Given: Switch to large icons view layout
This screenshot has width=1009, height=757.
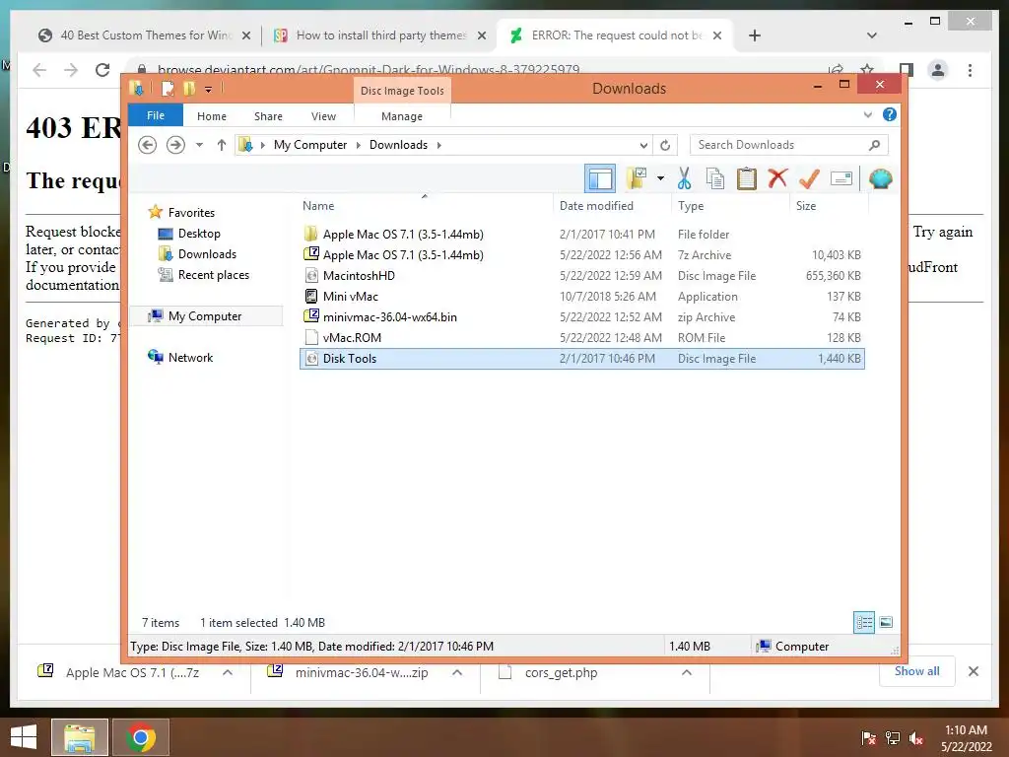Looking at the screenshot, I should pyautogui.click(x=886, y=622).
